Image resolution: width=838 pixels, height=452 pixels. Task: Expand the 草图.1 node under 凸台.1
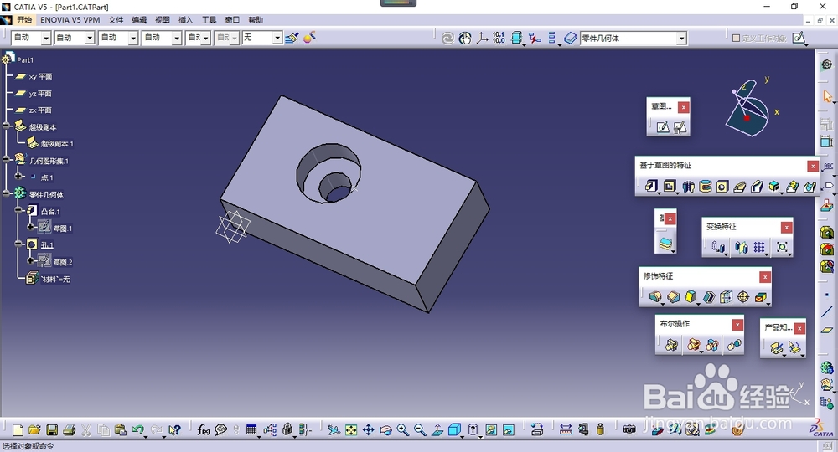click(x=30, y=227)
